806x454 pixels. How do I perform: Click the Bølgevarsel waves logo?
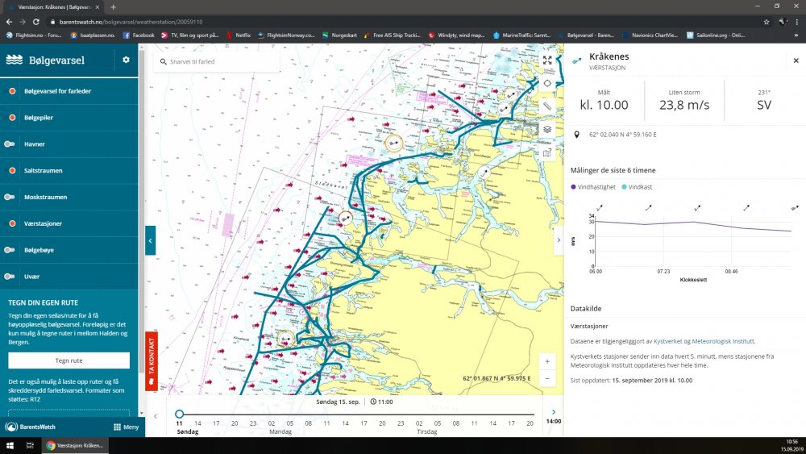[15, 60]
